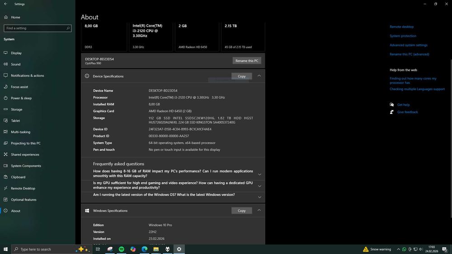Open the Windows Start menu
Screen dimensions: 452x254
5,249
